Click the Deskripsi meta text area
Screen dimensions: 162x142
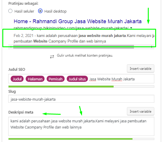click(x=81, y=126)
